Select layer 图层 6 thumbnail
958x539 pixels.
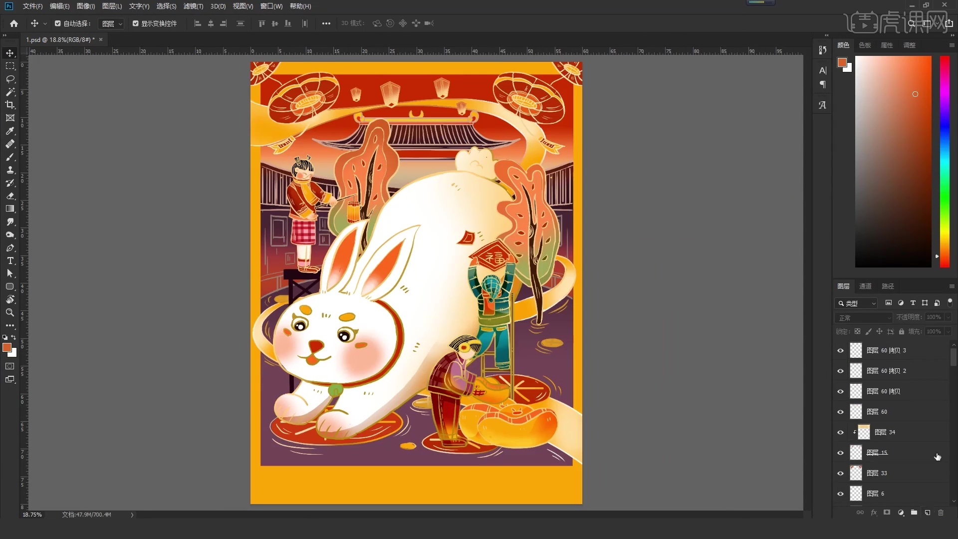[856, 494]
